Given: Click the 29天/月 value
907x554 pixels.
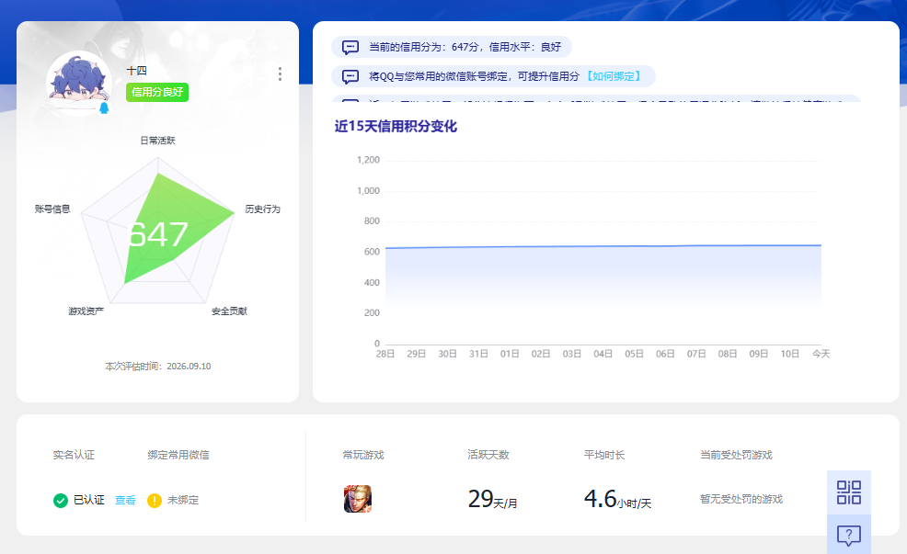Looking at the screenshot, I should click(x=492, y=499).
